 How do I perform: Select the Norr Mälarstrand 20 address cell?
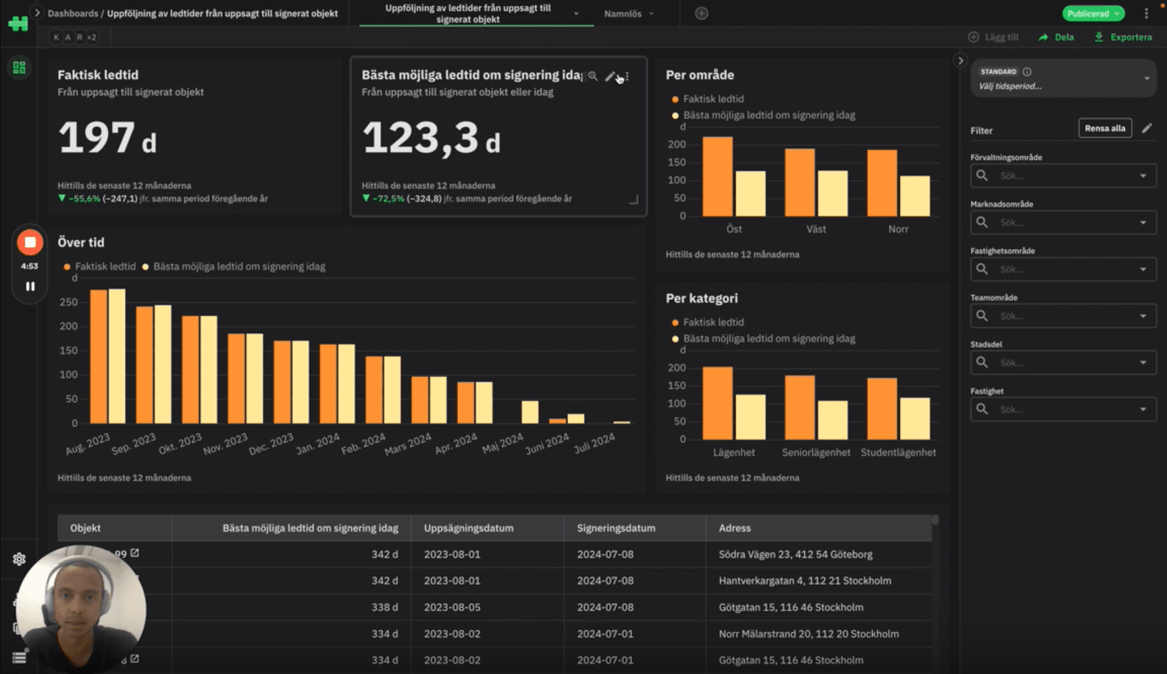[x=819, y=634]
